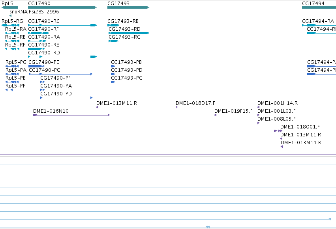Click the DME1-008L05.F label
This screenshot has height=229, width=336.
tap(276, 119)
